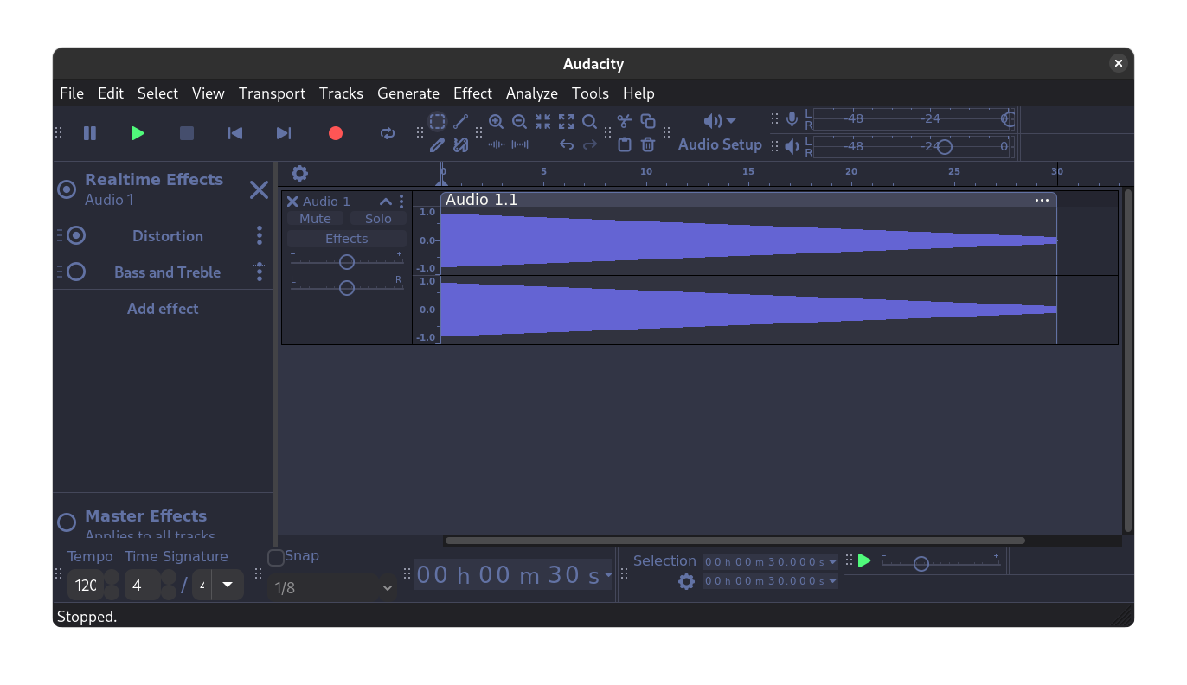Click the Zoom Out magnifier
Viewport: 1187px width, 685px height.
click(519, 122)
